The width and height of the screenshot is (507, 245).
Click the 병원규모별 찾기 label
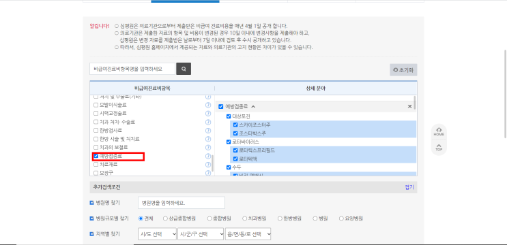coord(112,218)
